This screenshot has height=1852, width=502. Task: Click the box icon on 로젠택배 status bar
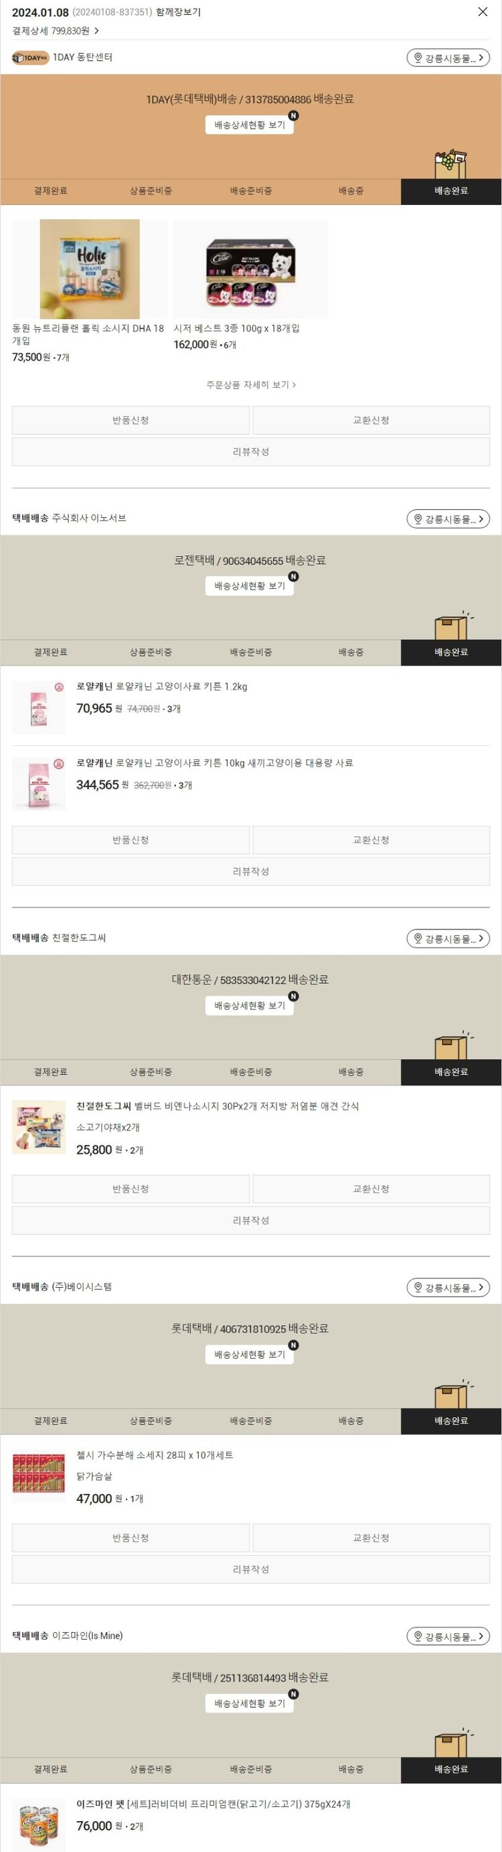pyautogui.click(x=452, y=625)
